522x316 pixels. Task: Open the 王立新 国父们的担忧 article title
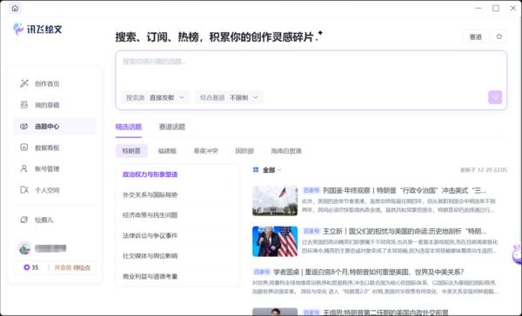[405, 231]
